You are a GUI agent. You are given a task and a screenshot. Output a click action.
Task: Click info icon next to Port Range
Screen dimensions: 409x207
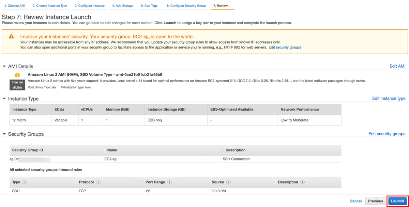point(169,182)
